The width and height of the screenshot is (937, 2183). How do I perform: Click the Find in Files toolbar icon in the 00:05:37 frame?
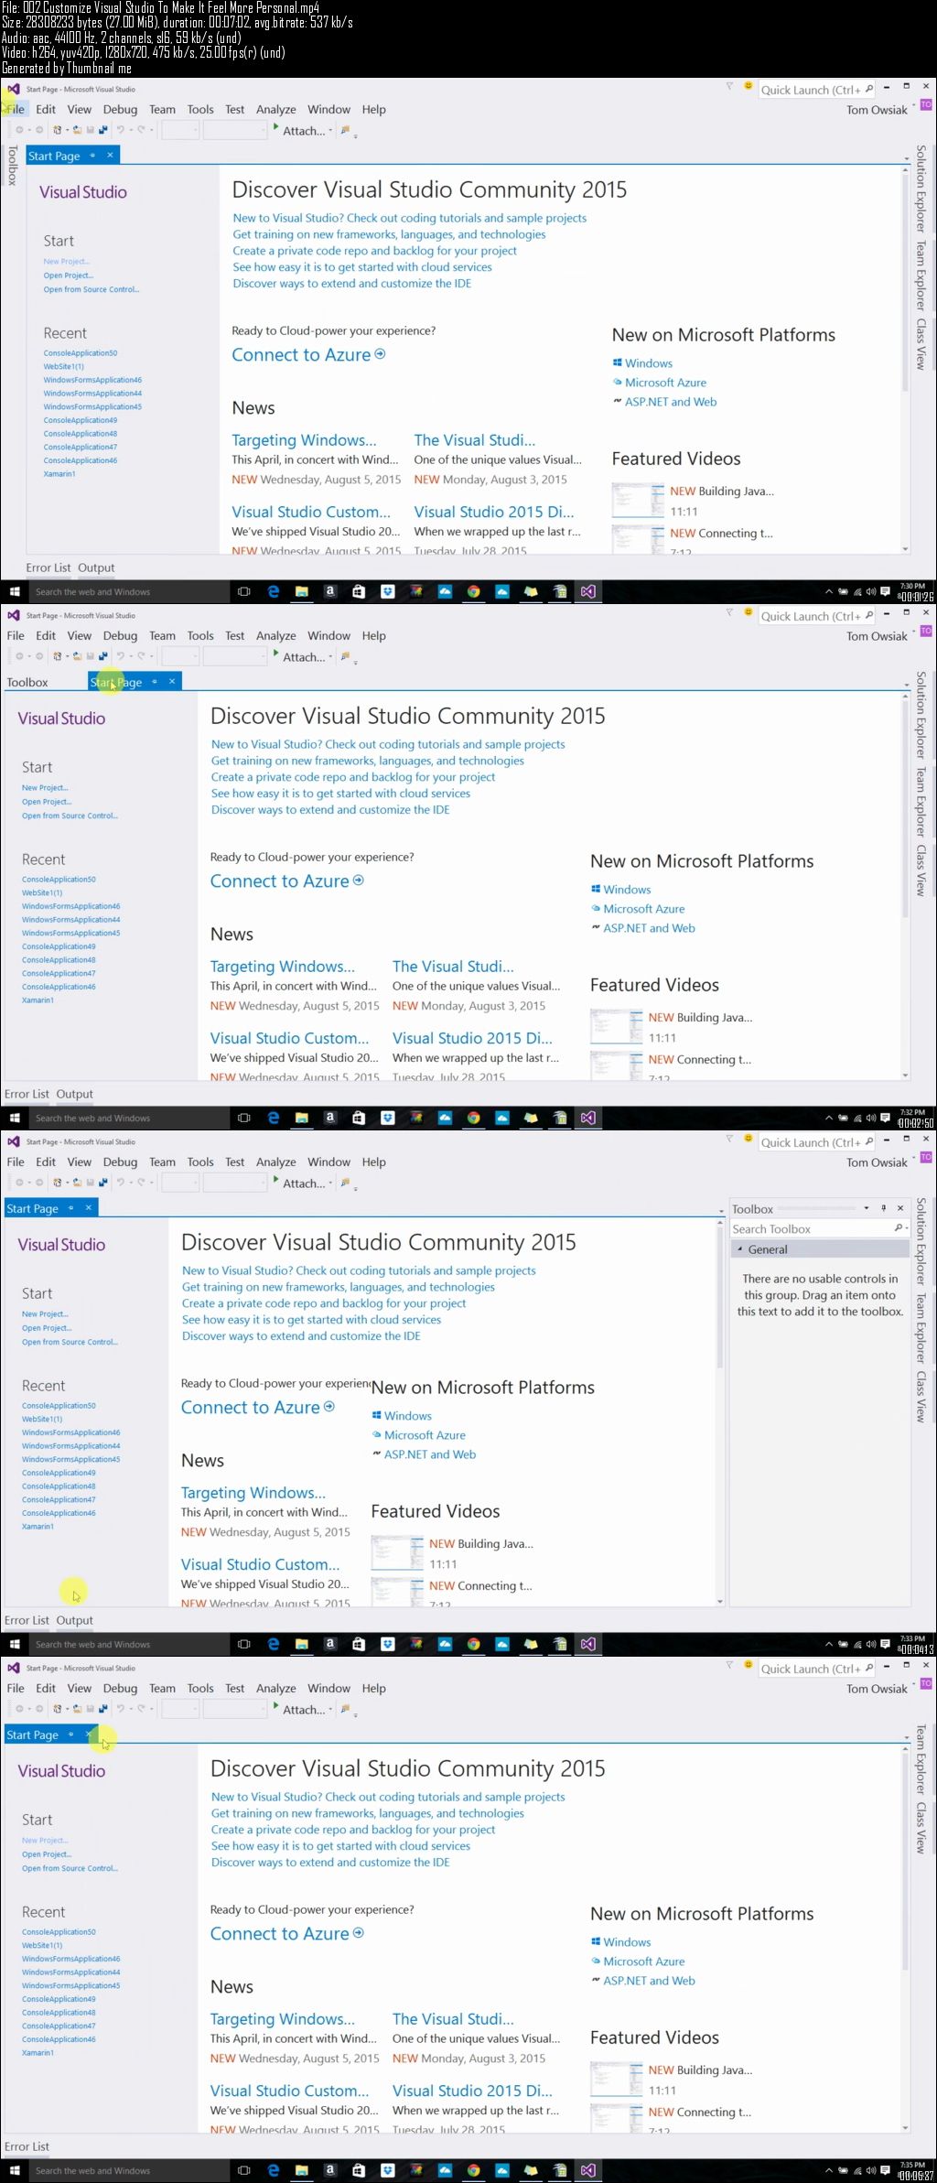tap(346, 1709)
